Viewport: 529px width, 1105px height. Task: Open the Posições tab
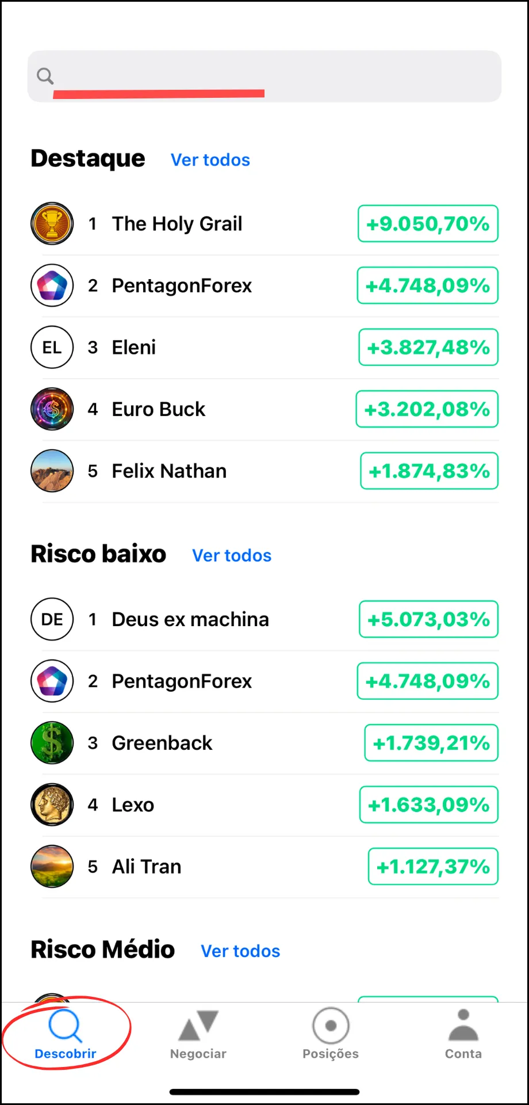tap(331, 1035)
